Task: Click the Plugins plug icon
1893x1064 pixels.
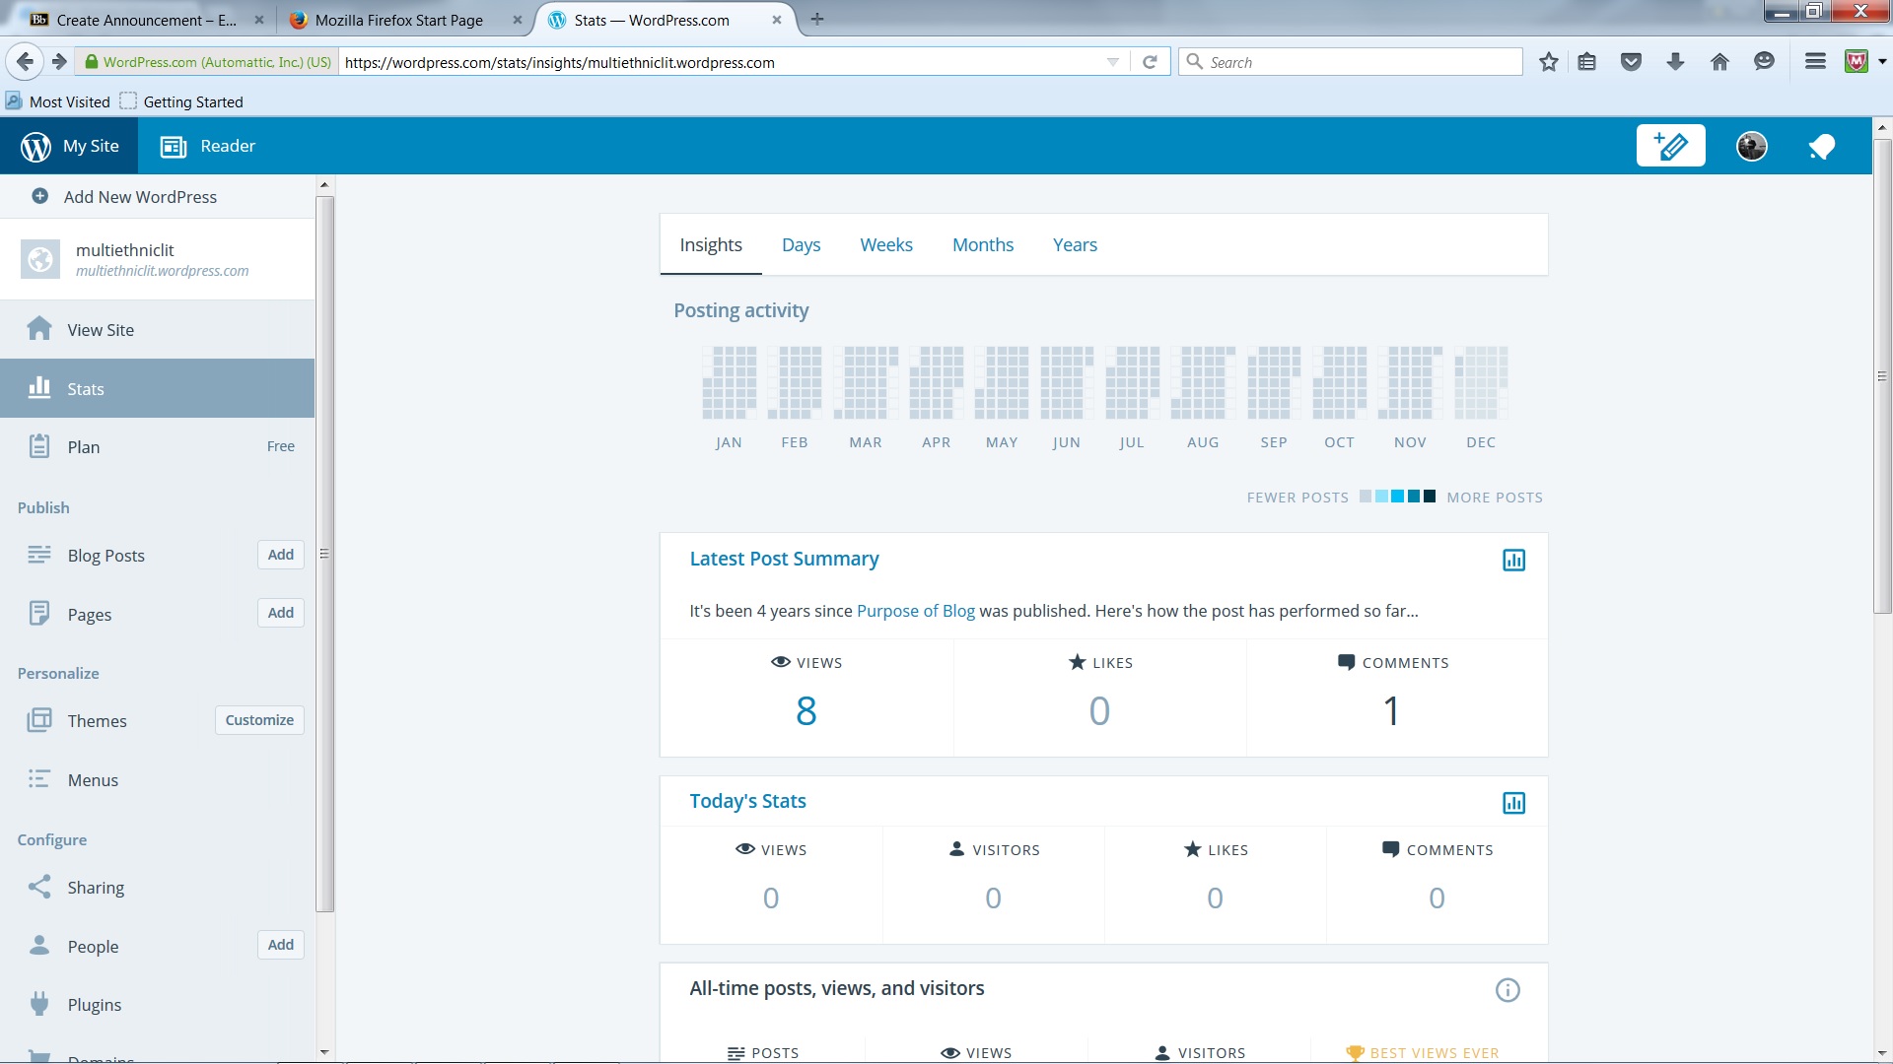Action: click(39, 1004)
